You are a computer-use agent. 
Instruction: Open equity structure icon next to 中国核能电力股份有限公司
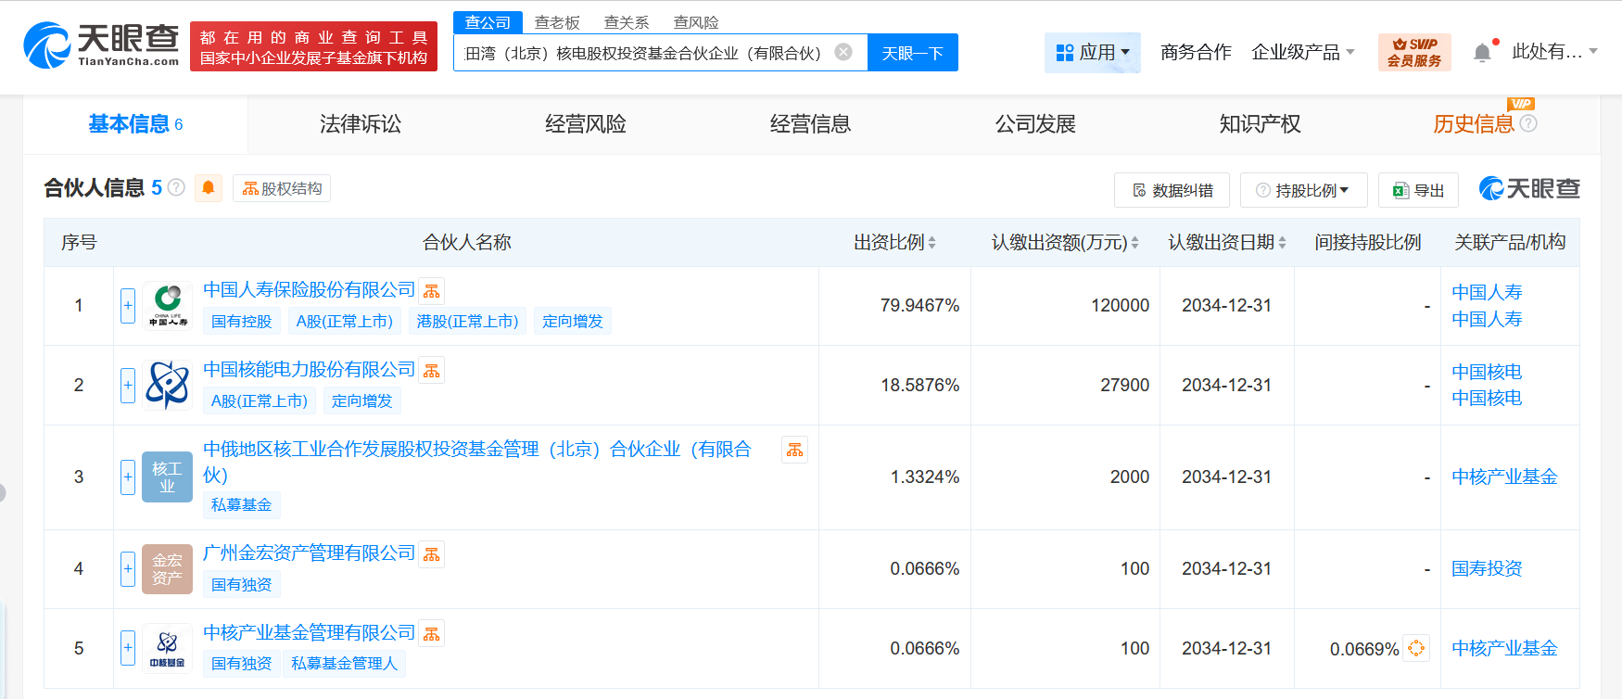[x=432, y=371]
